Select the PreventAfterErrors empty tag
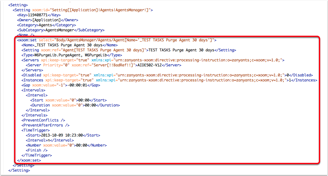Screen dimensions: 328x176 pos(45,125)
